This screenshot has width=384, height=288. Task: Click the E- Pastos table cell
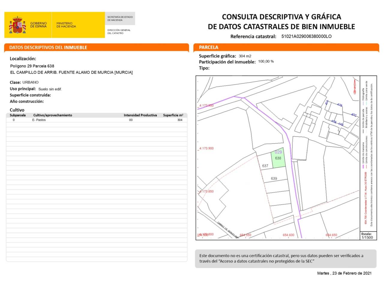point(39,120)
